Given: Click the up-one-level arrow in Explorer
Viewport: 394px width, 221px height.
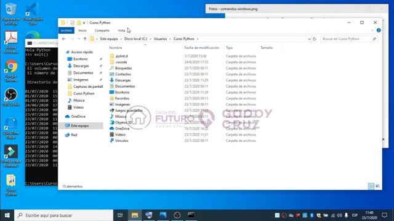Looking at the screenshot, I should click(85, 39).
